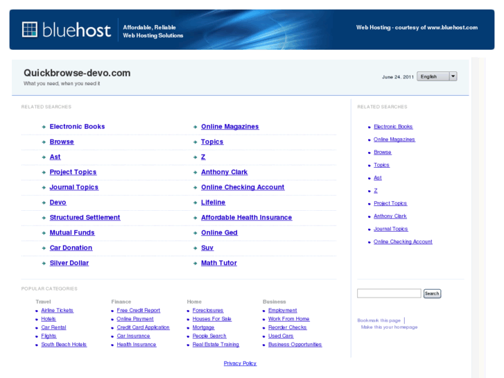Screen dimensions: 504x378
Task: Click the bluehost grid logo icon
Action: (30, 30)
